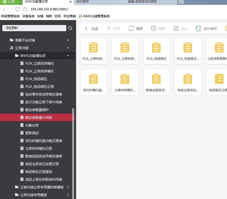The width and height of the screenshot is (227, 199).
Task: Reload the page with the refresh icon
Action: tap(18, 9)
